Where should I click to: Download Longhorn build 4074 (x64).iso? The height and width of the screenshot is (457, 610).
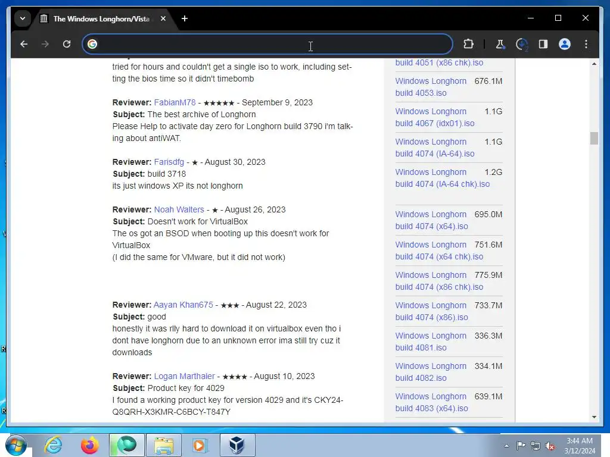[431, 220]
